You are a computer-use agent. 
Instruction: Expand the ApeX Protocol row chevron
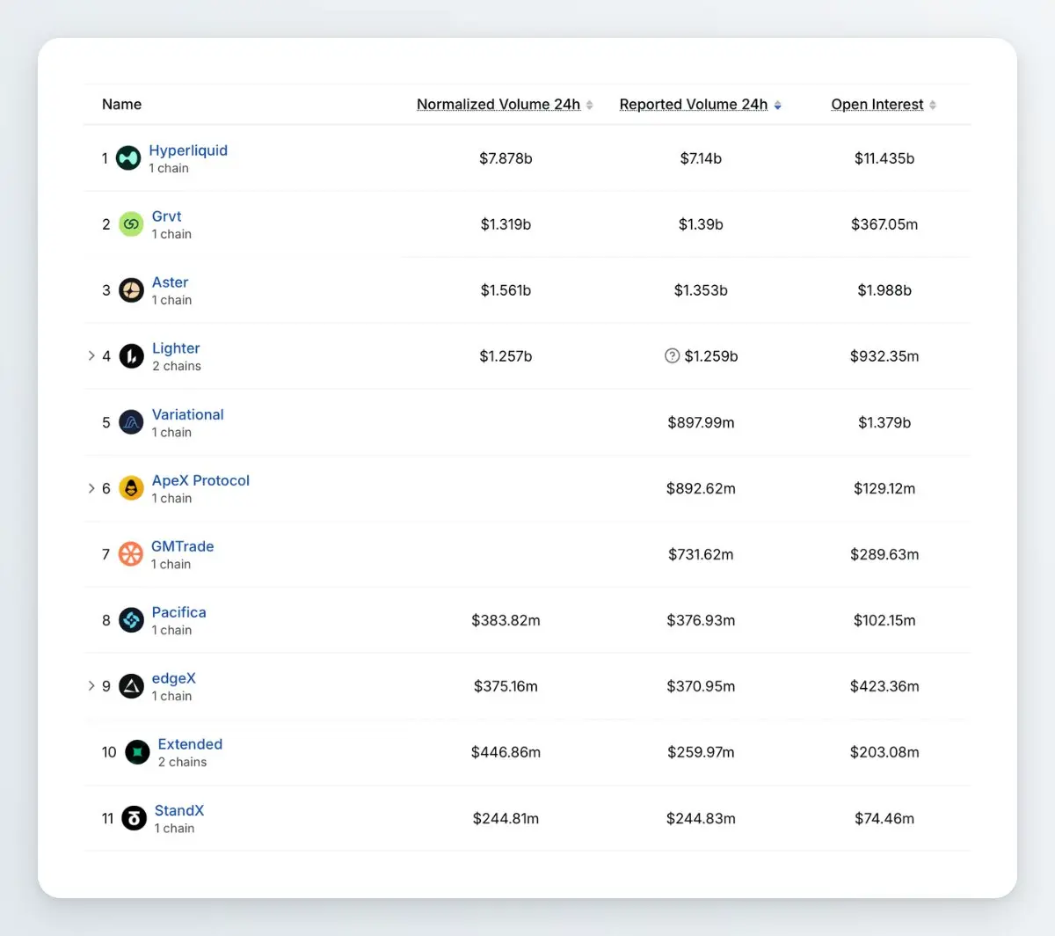click(91, 488)
